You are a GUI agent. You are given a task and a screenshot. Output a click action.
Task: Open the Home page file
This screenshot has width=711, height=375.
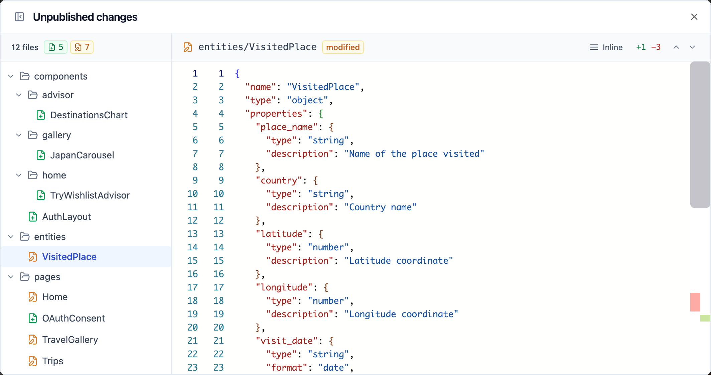coord(86,297)
